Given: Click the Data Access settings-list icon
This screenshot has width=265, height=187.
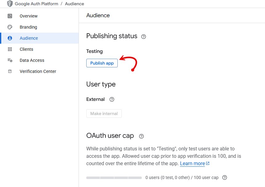Looking at the screenshot, I should pyautogui.click(x=10, y=60).
